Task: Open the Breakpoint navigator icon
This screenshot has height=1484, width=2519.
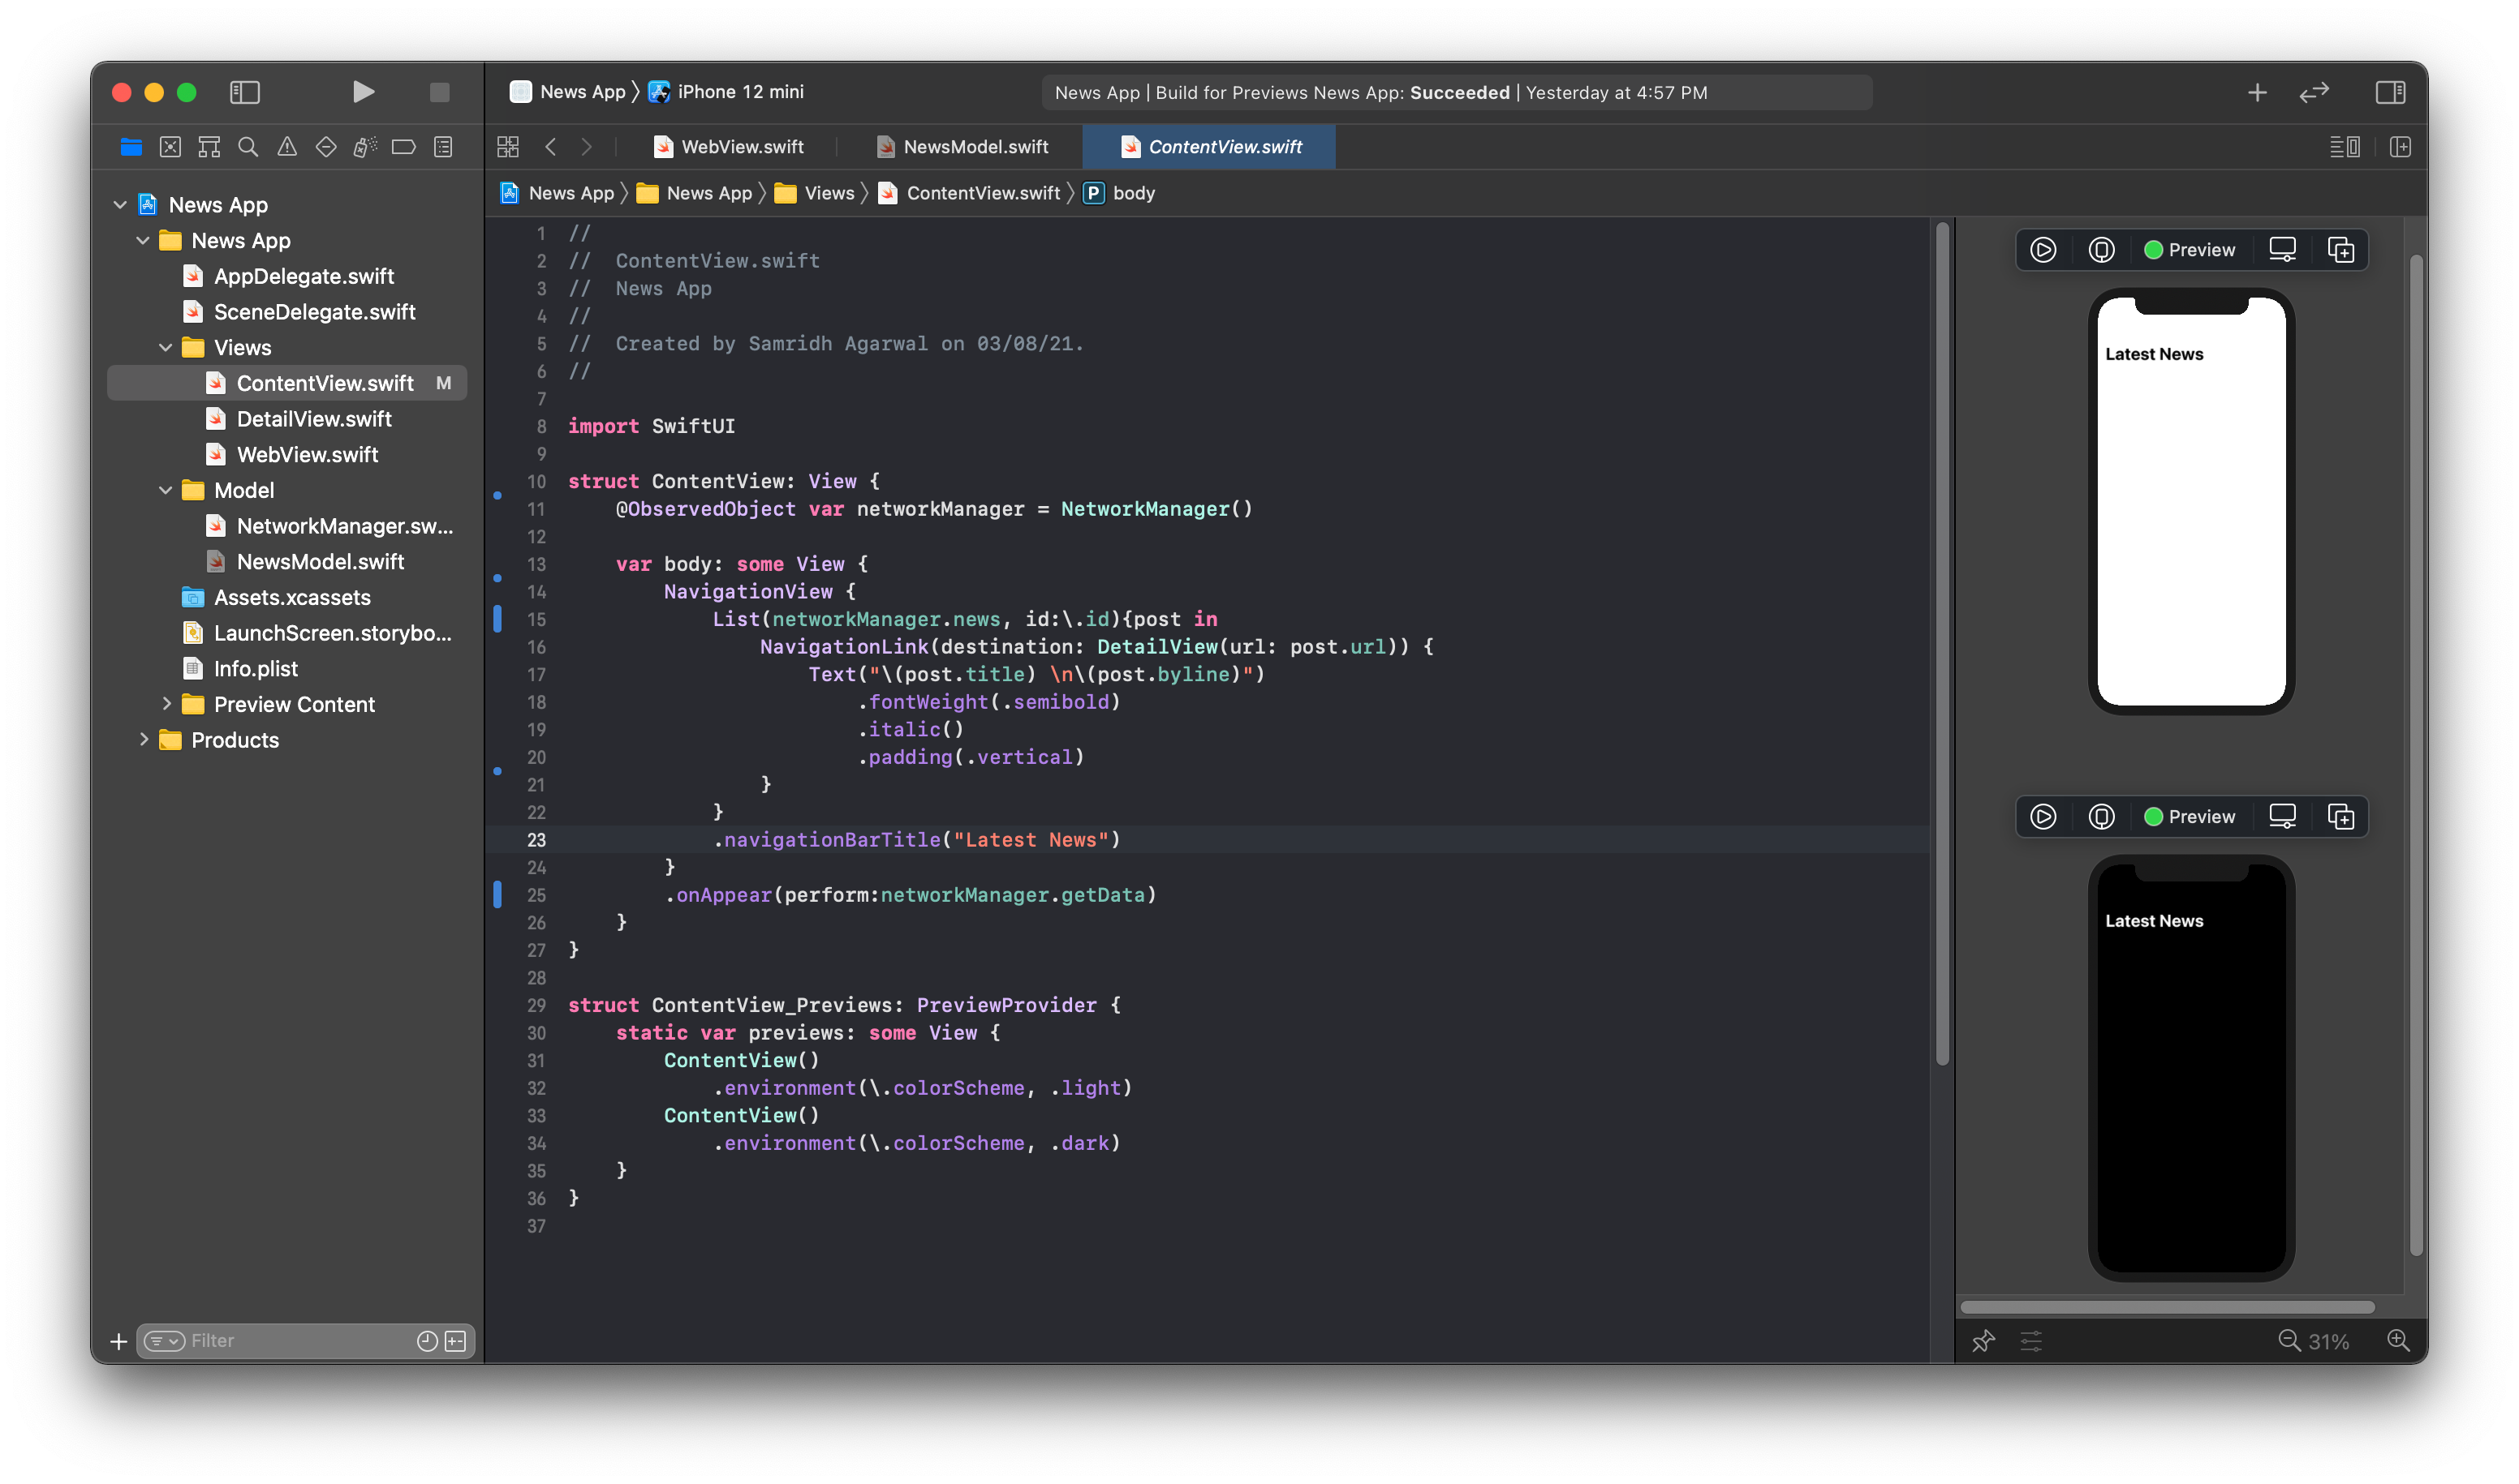Action: click(x=403, y=146)
